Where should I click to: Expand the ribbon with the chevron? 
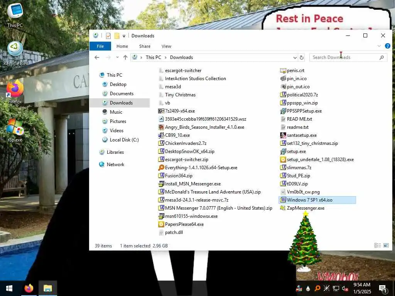point(379,46)
